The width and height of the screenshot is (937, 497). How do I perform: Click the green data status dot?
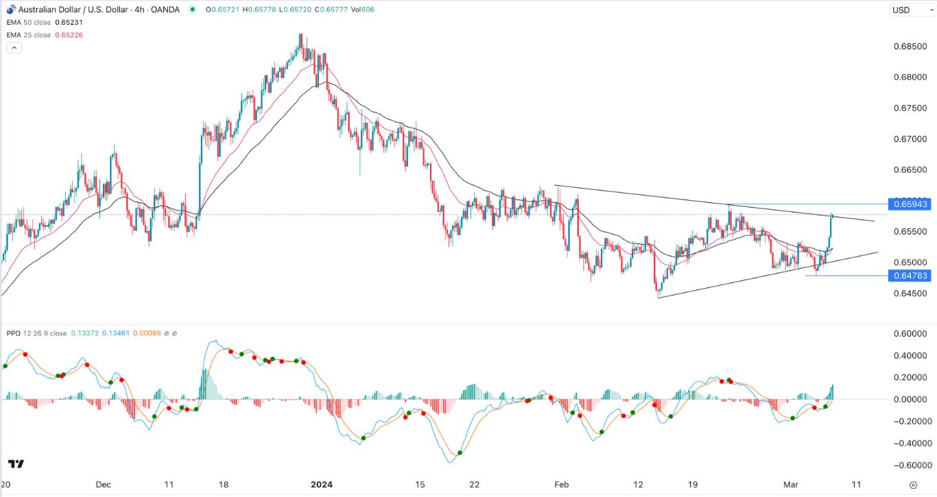pyautogui.click(x=193, y=10)
